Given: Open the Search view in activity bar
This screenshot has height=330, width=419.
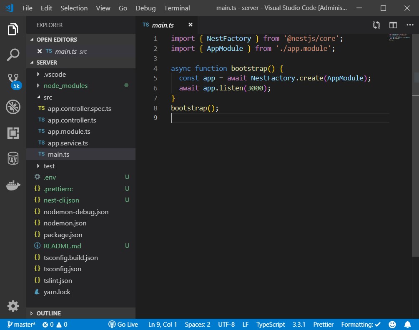Looking at the screenshot, I should [13, 55].
